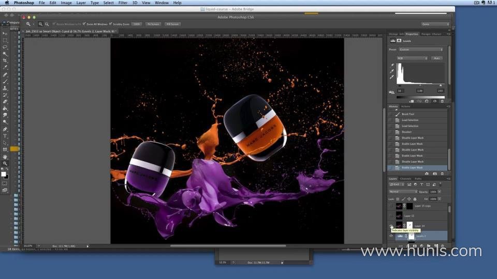Click the Zoom In option-bar icon
Image resolution: width=497 pixels, height=279 pixels.
click(x=40, y=24)
